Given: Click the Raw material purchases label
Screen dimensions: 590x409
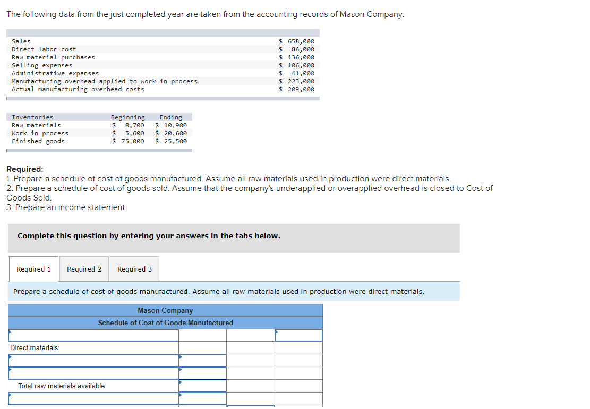Looking at the screenshot, I should pos(53,57).
